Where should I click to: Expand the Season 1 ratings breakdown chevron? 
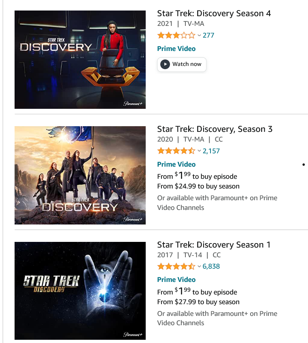point(199,267)
